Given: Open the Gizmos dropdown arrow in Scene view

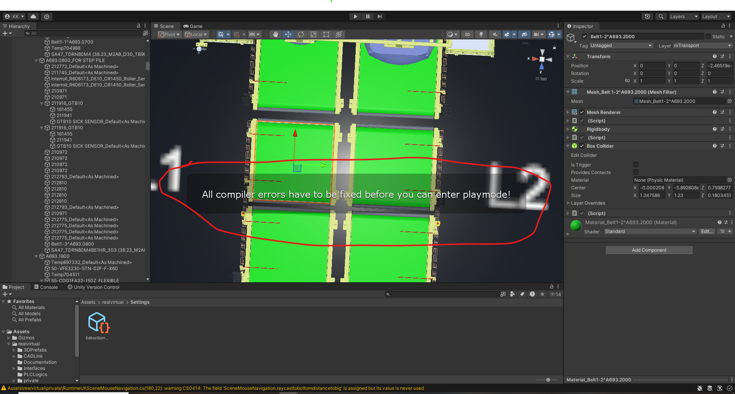Looking at the screenshot, I should tap(559, 34).
